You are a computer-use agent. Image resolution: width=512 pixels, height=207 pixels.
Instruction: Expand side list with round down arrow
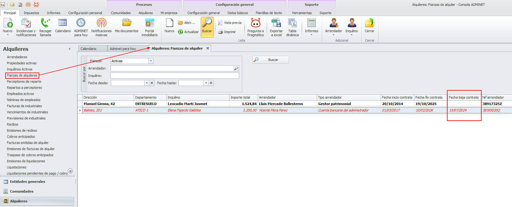(x=70, y=171)
